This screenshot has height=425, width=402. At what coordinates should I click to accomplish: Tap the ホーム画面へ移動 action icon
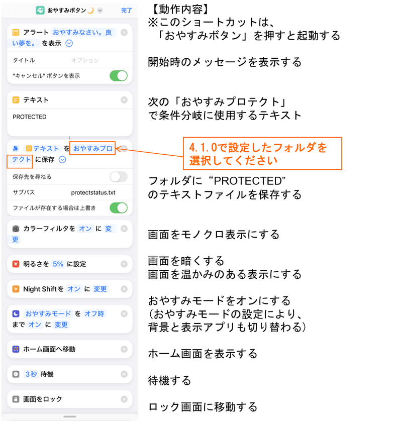[16, 349]
